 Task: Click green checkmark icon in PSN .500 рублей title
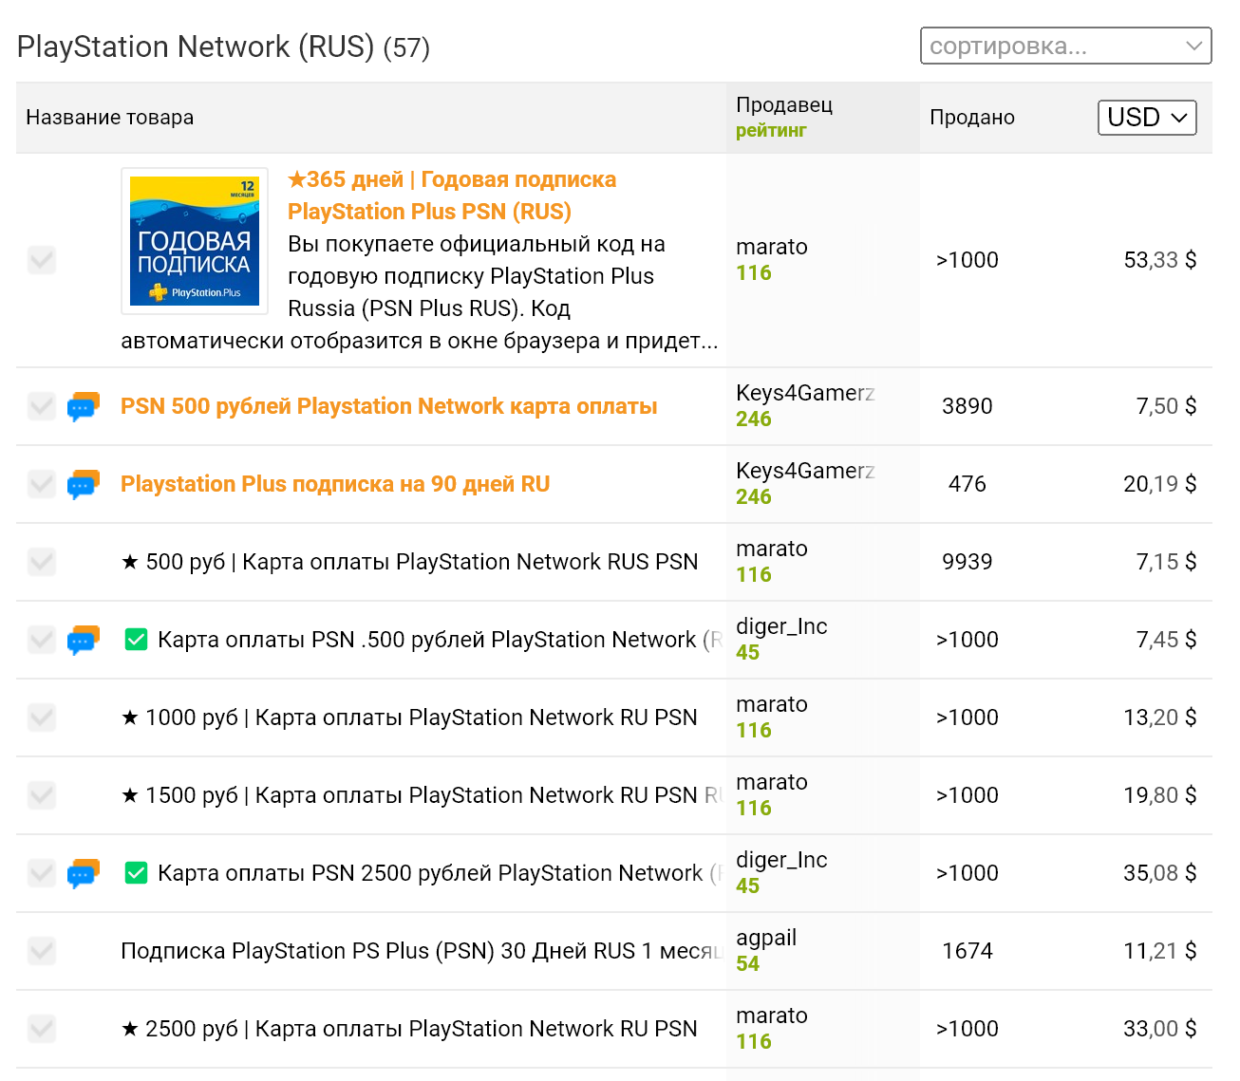(136, 640)
